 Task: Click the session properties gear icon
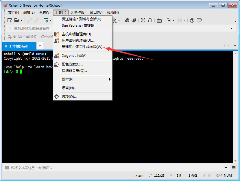pyautogui.click(x=46, y=20)
